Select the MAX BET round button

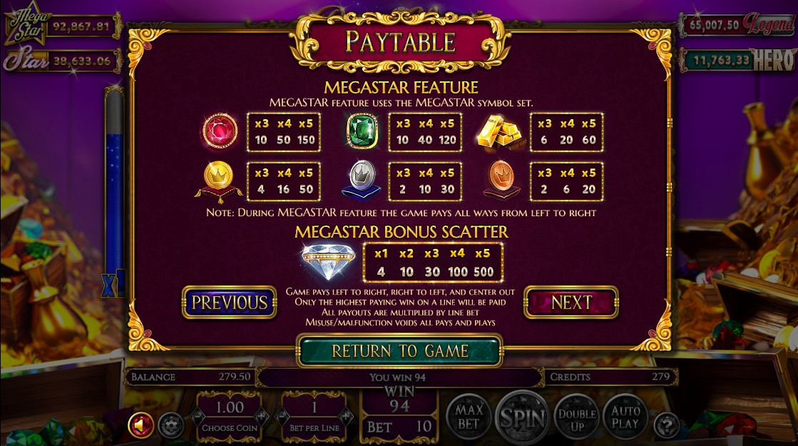tap(469, 417)
